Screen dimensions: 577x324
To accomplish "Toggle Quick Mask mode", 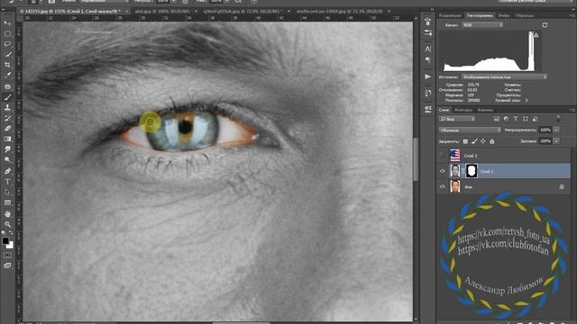I will click(x=7, y=255).
